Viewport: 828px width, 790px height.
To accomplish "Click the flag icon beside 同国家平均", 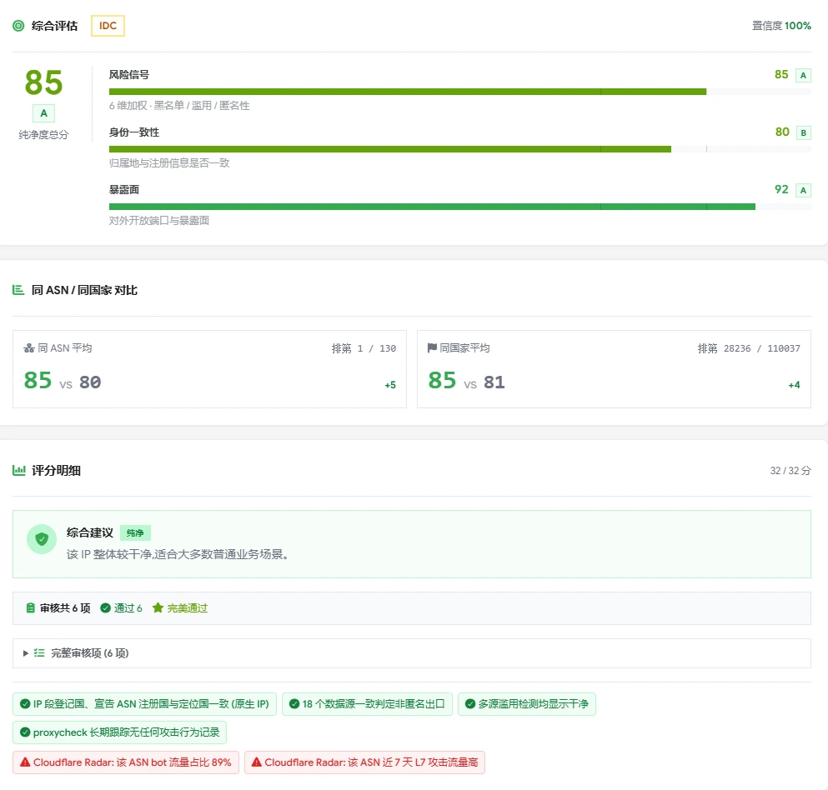I will pyautogui.click(x=432, y=347).
